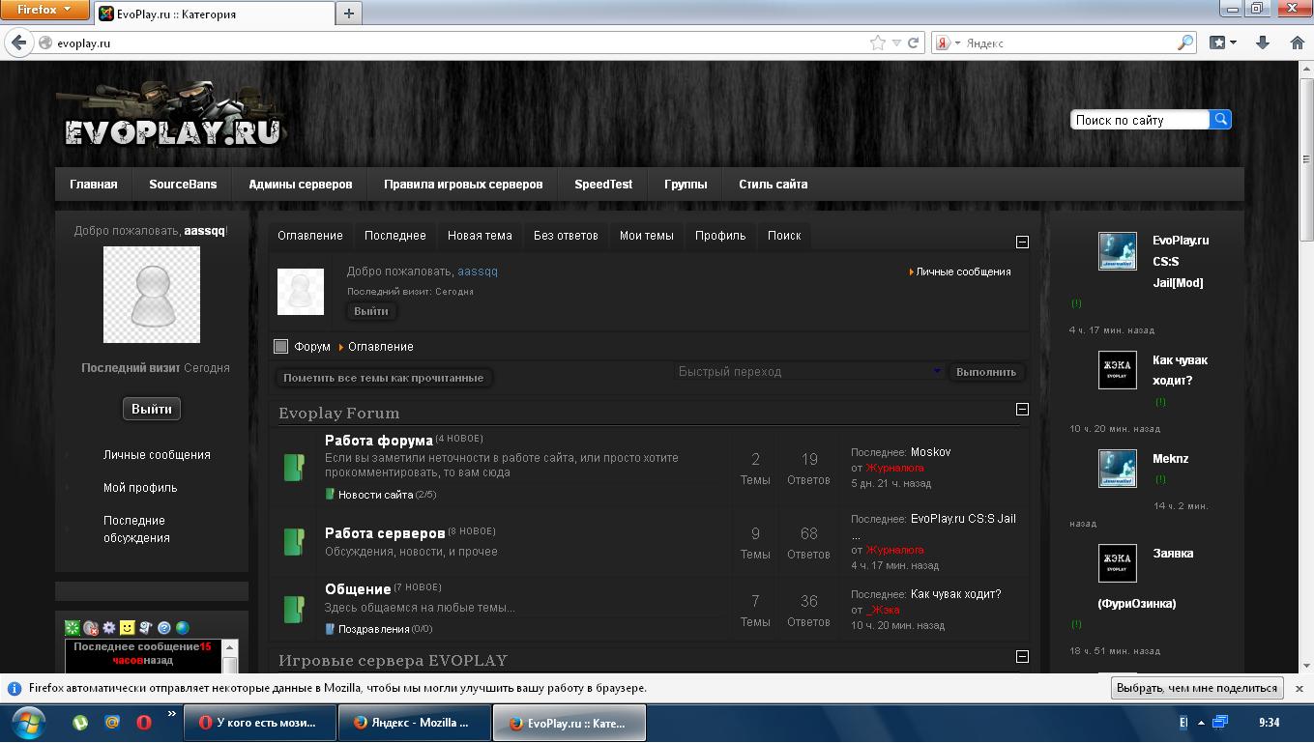
Task: Dismiss the Firefox data notification bar
Action: (1299, 688)
